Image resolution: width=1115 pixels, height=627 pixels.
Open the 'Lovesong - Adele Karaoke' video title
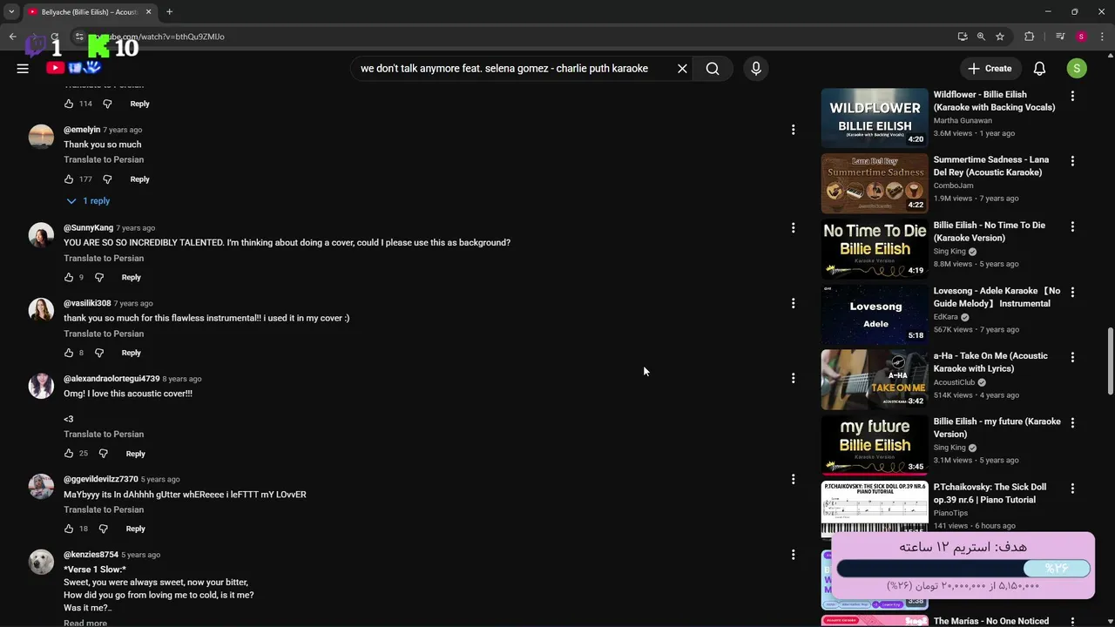point(997,297)
